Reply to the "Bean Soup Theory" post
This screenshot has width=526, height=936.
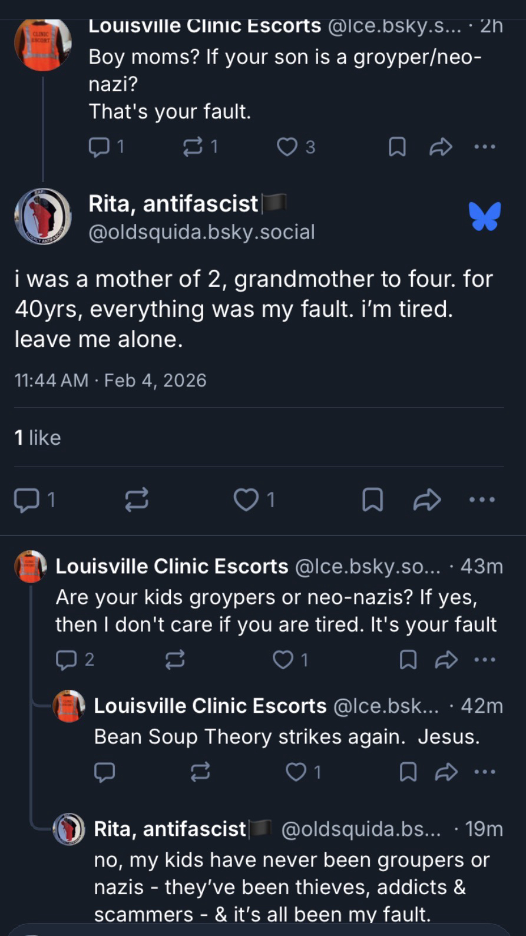pos(105,772)
